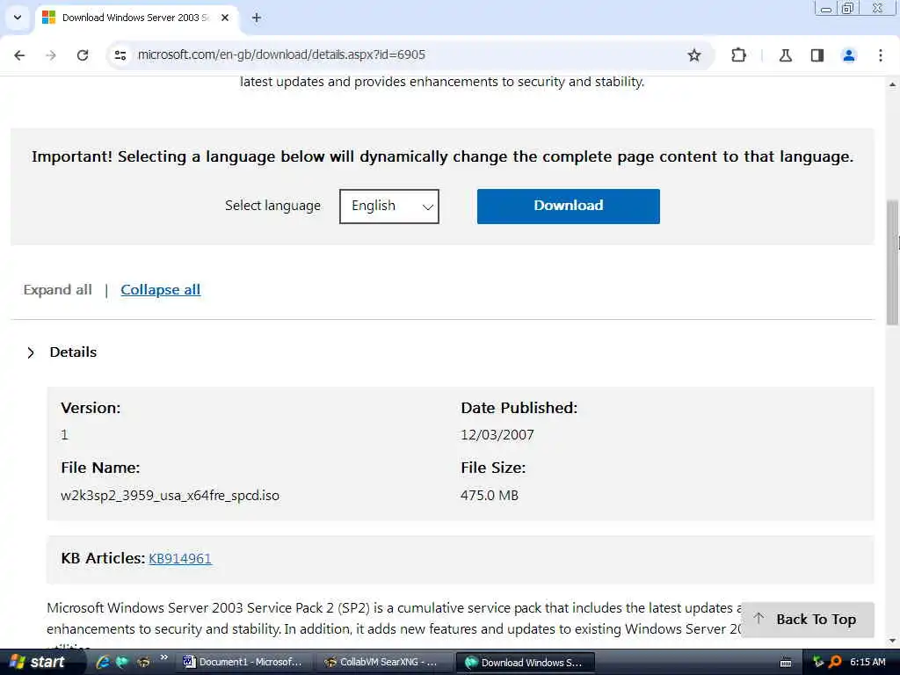Click the orange magnifier tray icon
Viewport: 900px width, 675px height.
point(835,662)
